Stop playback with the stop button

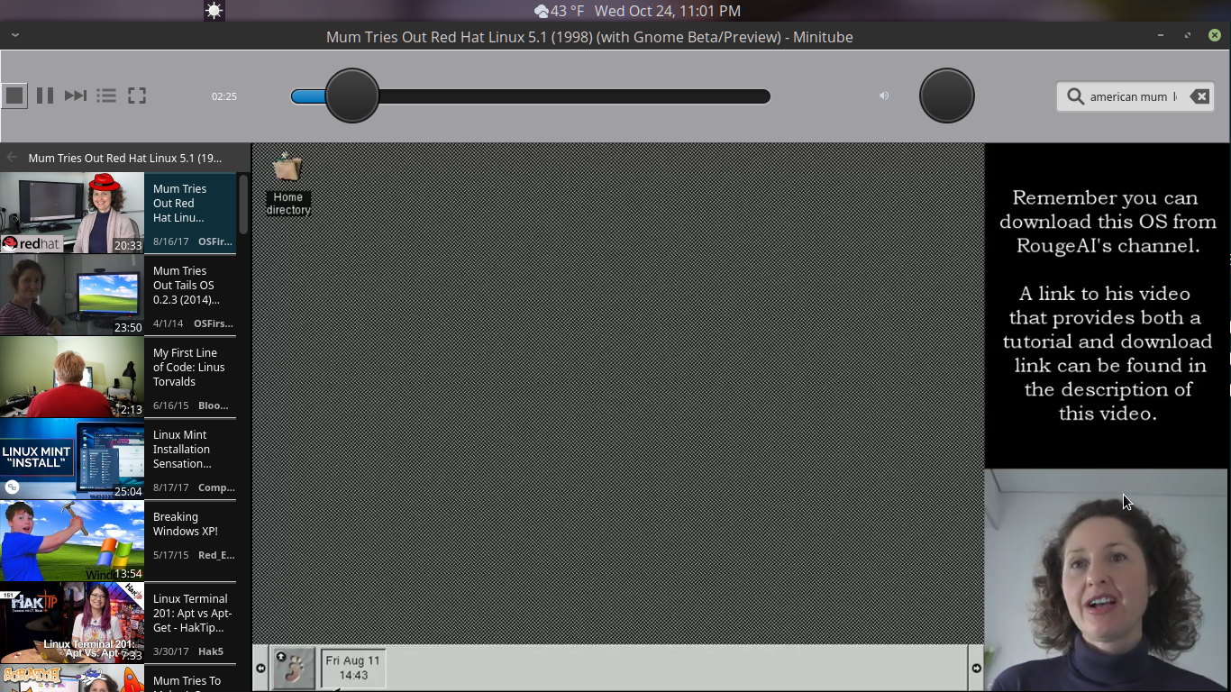14,96
